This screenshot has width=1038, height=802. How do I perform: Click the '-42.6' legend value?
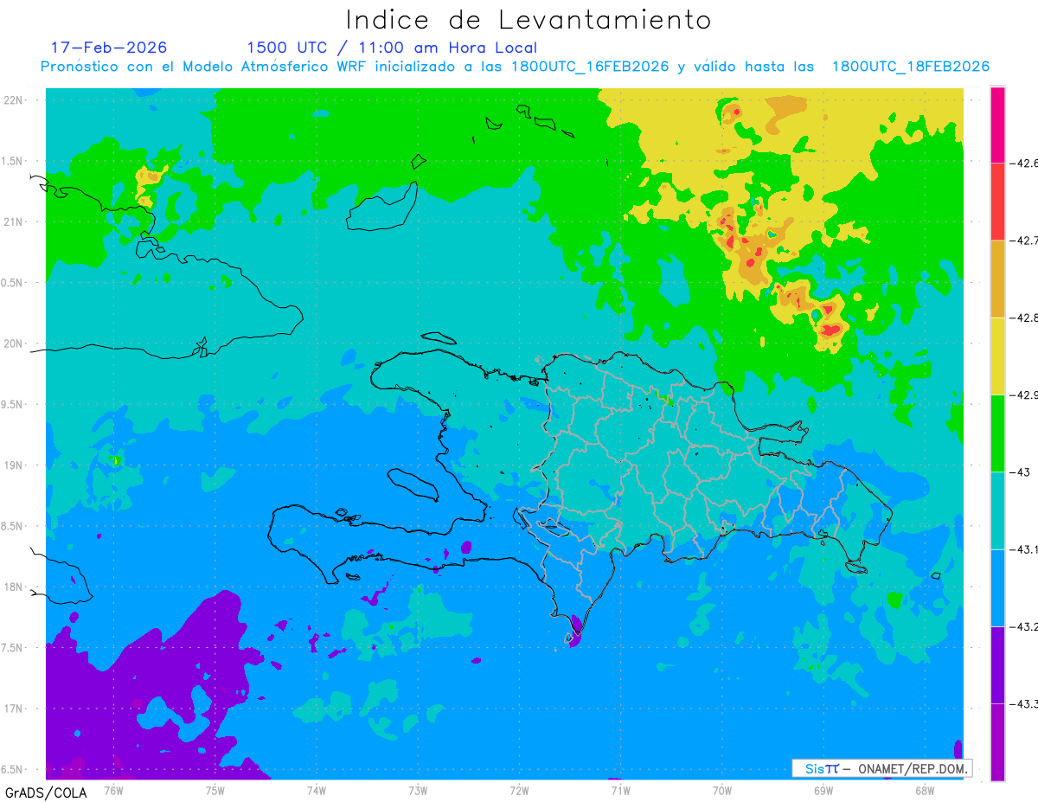click(x=1024, y=163)
